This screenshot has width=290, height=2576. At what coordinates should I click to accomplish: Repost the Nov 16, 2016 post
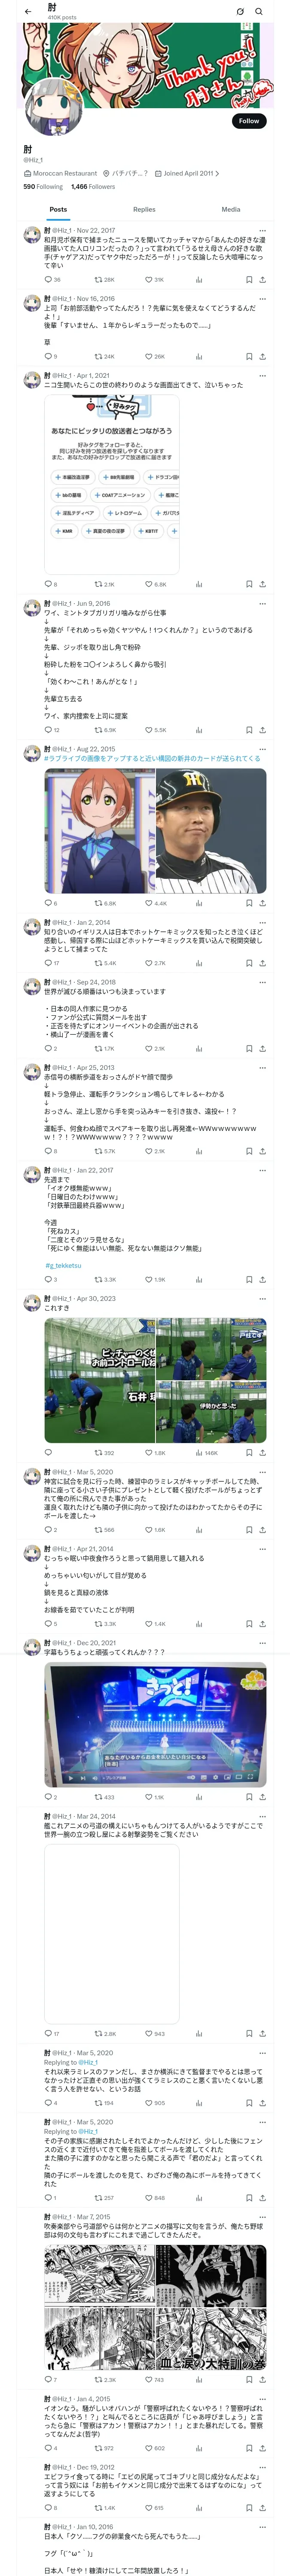[x=98, y=356]
